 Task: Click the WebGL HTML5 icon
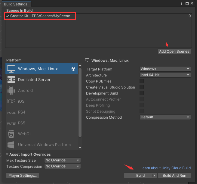tap(11, 134)
